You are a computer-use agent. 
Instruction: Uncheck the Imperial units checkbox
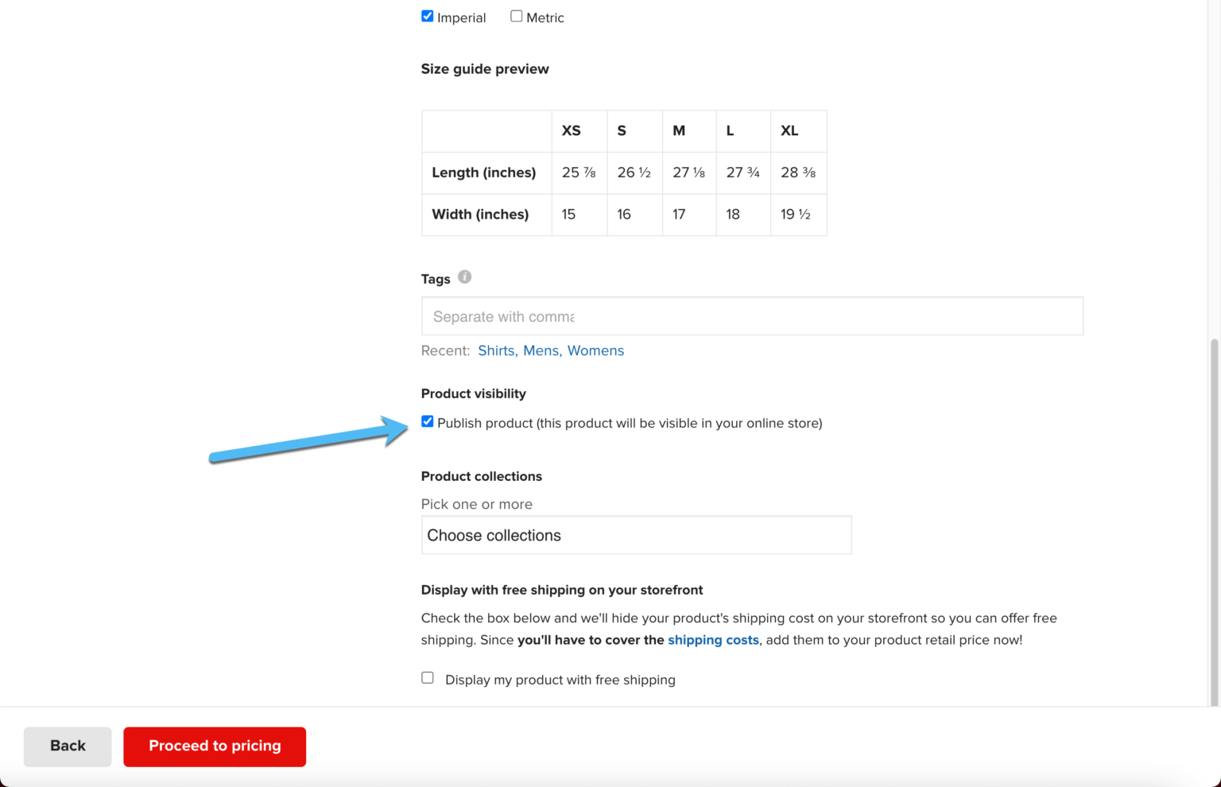click(427, 15)
